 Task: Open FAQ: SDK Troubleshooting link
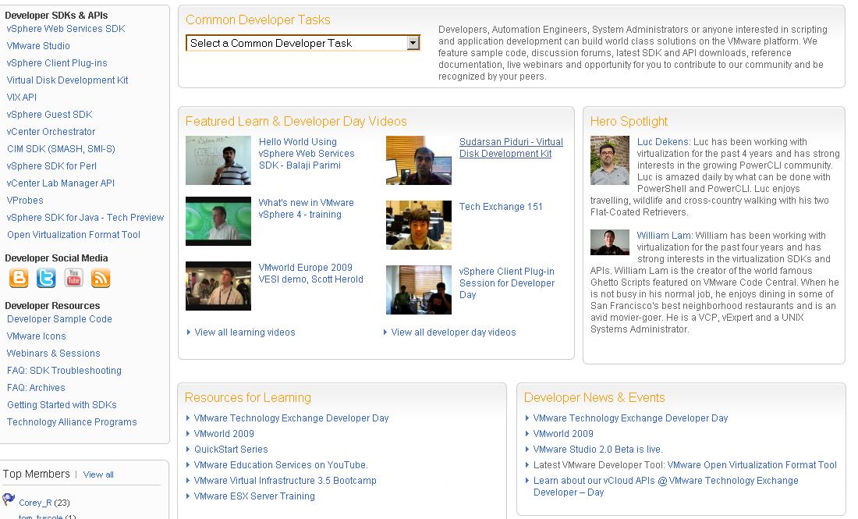(x=64, y=370)
